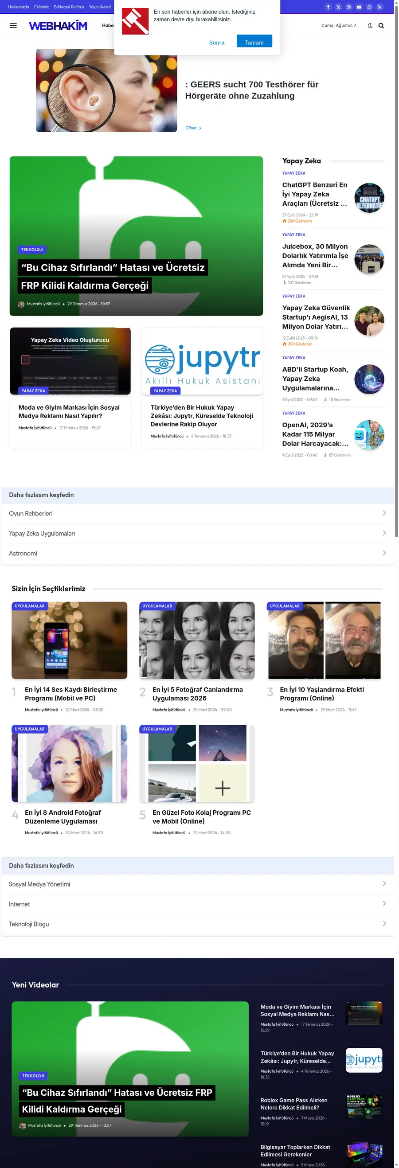Image resolution: width=399 pixels, height=1168 pixels.
Task: Expand the İnternet row
Action: [x=198, y=904]
